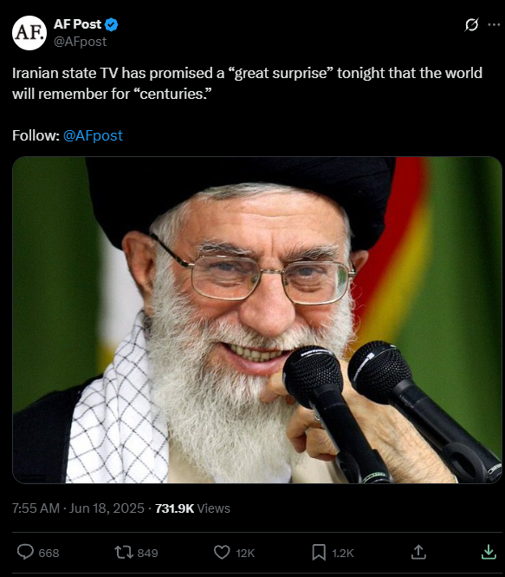Click the @AFpost handle under name
Viewport: 505px width, 577px height.
(80, 42)
